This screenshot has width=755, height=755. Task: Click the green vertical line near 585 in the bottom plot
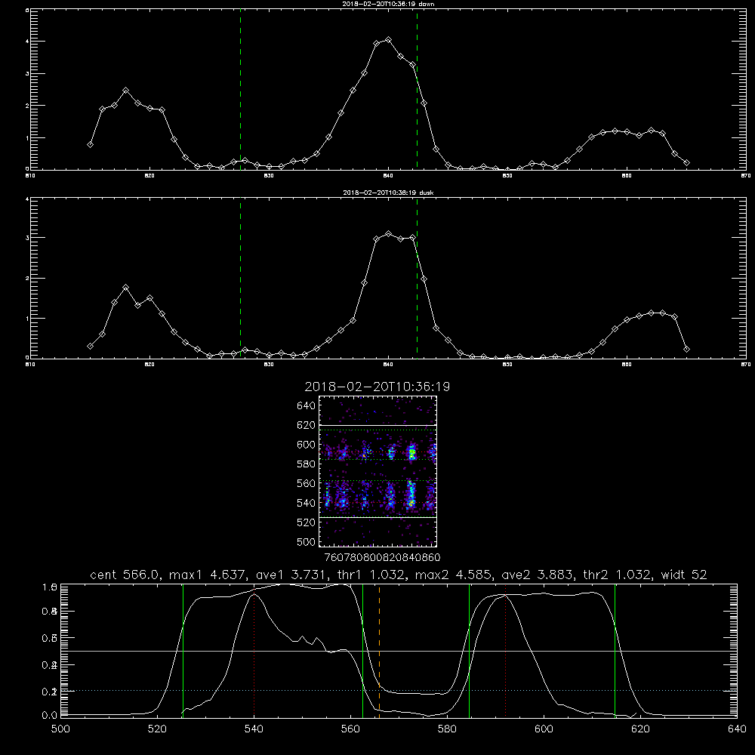(469, 650)
